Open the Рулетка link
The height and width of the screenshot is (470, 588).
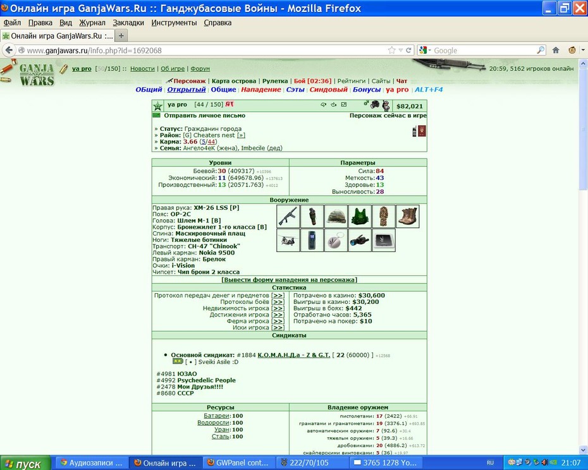click(x=275, y=81)
